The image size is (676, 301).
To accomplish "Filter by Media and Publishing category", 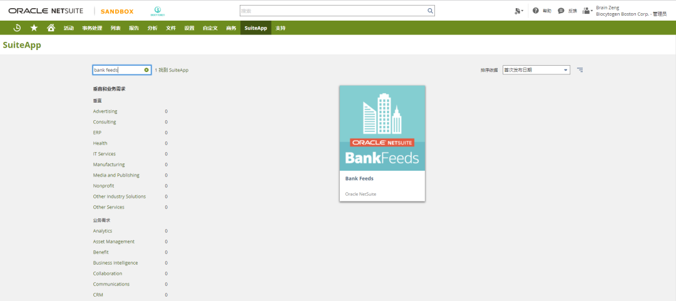I will (x=116, y=175).
